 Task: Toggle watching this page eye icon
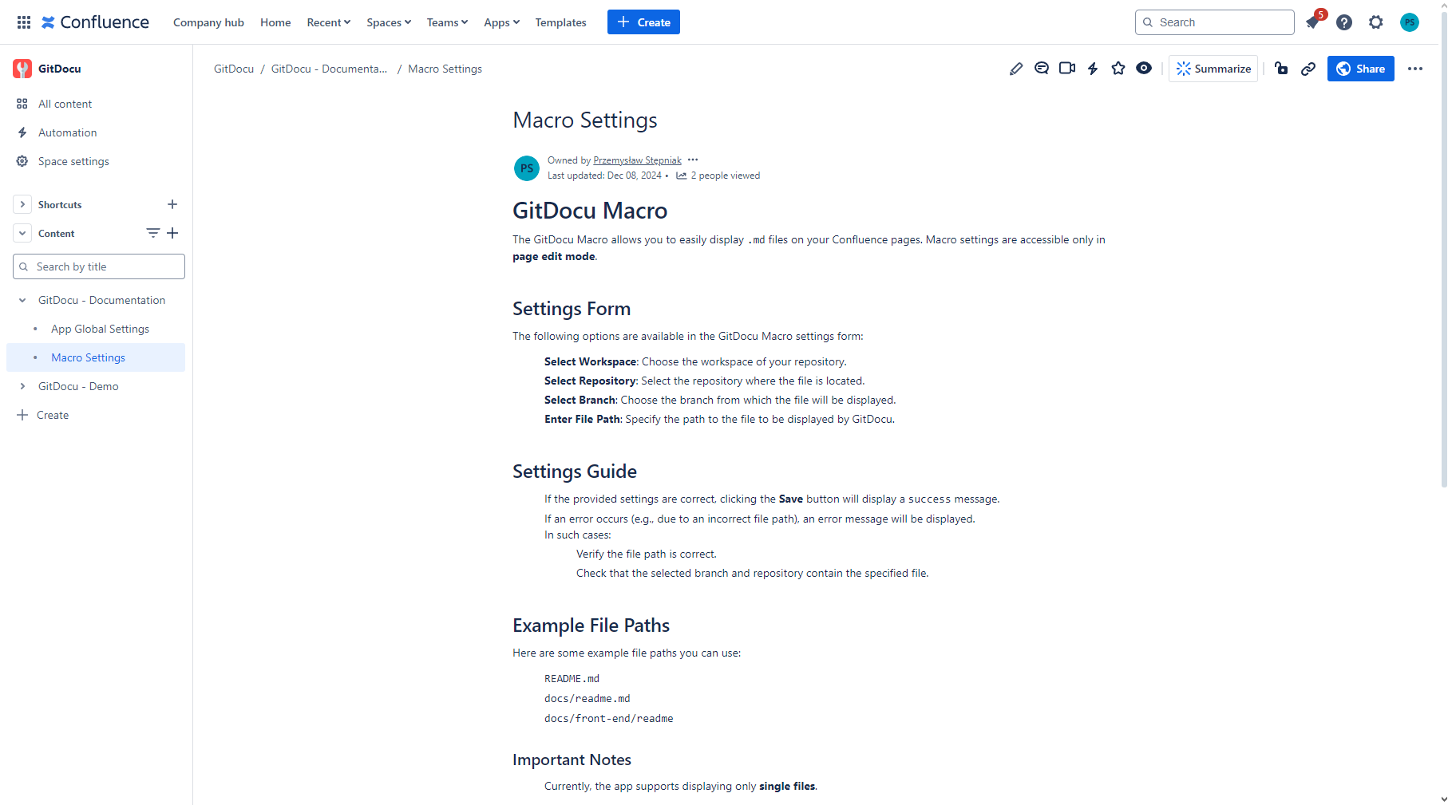click(1144, 69)
